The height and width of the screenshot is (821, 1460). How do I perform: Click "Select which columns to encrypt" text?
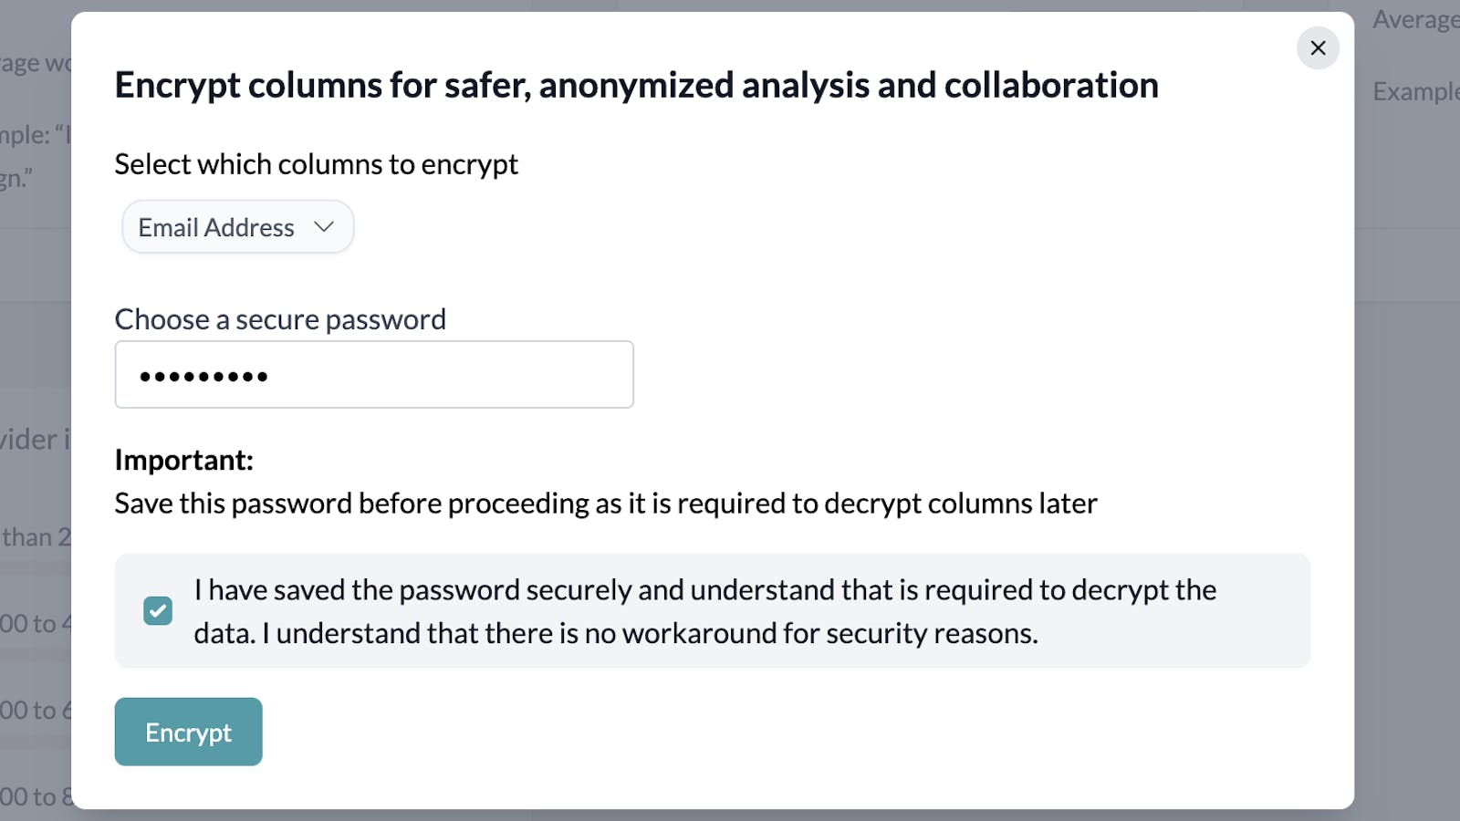tap(316, 164)
